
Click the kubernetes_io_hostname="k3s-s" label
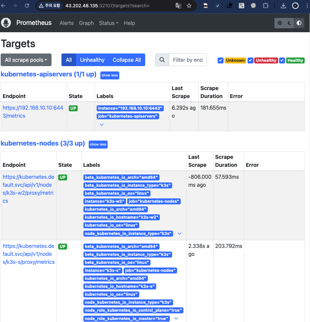point(120,286)
